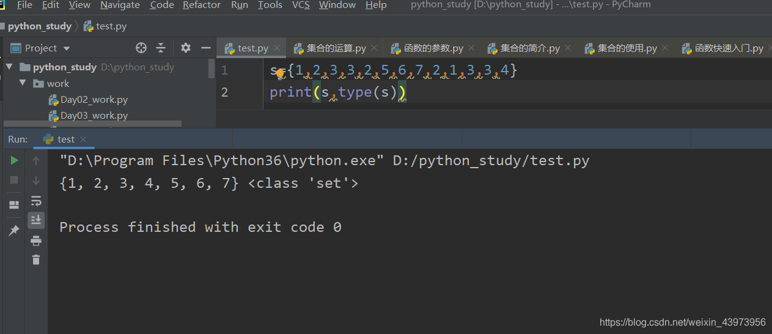Print the console output
The width and height of the screenshot is (772, 334).
(36, 240)
